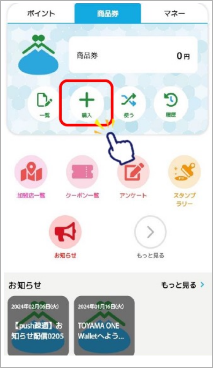Open the クーポン一覧 ticket icon
This screenshot has width=213, height=368.
click(x=82, y=172)
